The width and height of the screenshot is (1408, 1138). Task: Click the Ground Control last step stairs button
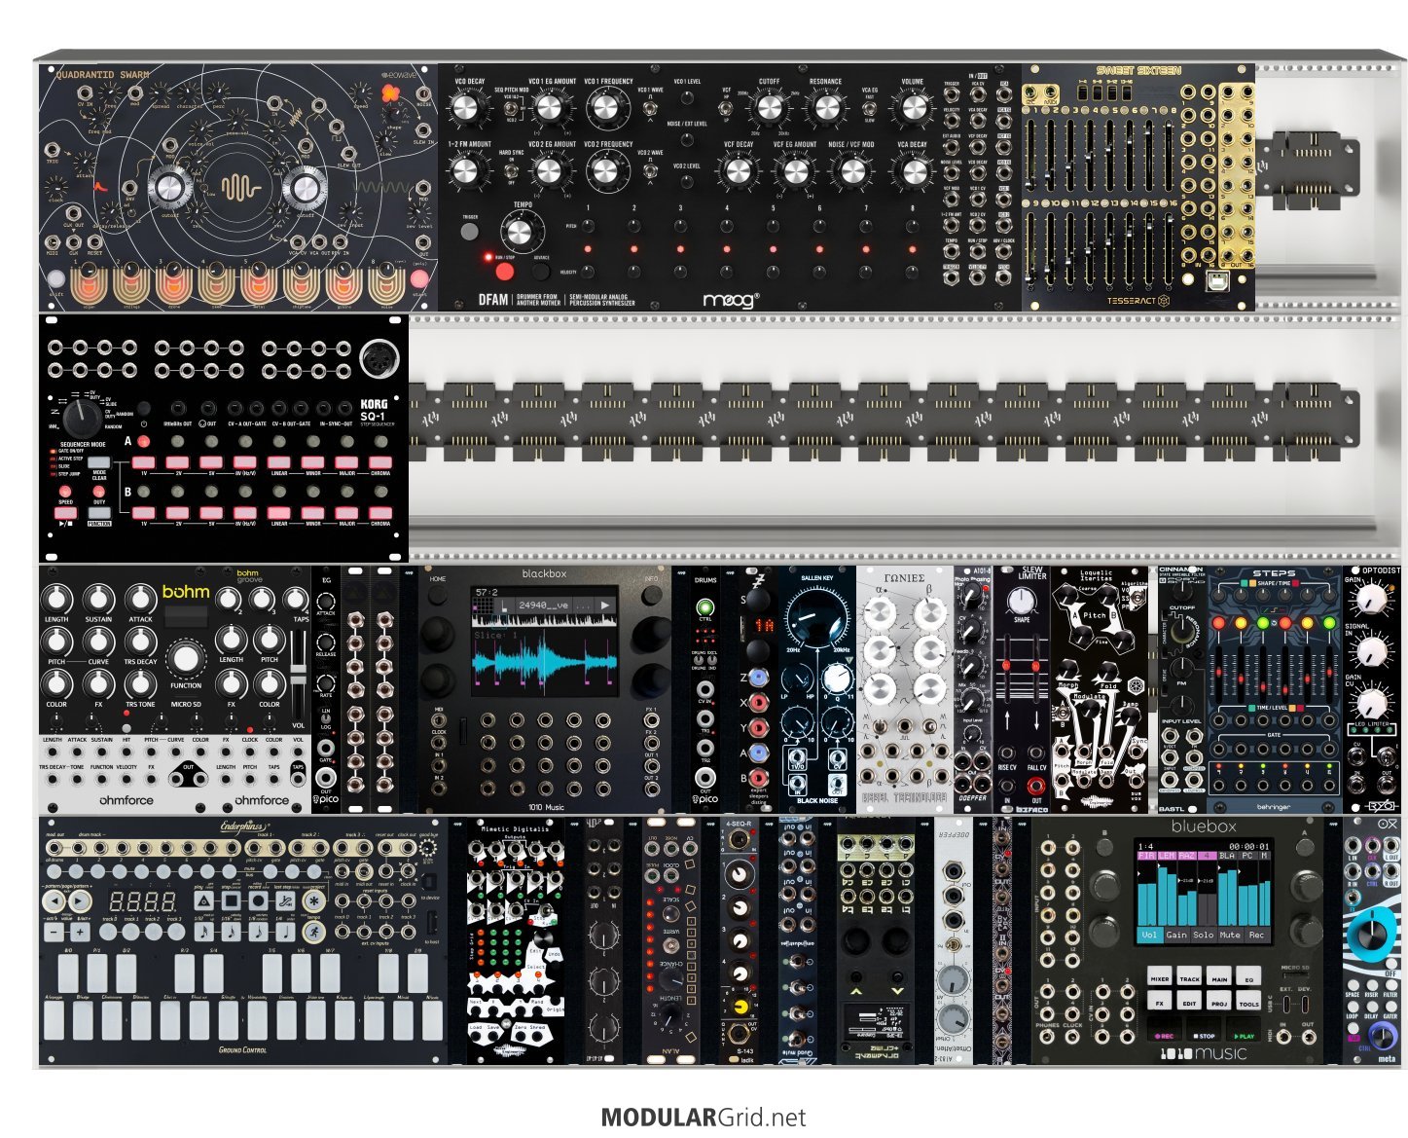click(286, 901)
